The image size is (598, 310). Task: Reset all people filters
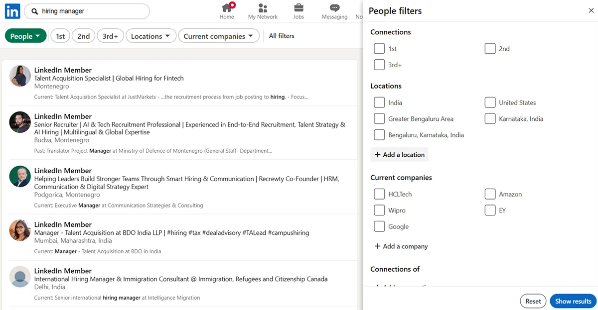point(533,301)
